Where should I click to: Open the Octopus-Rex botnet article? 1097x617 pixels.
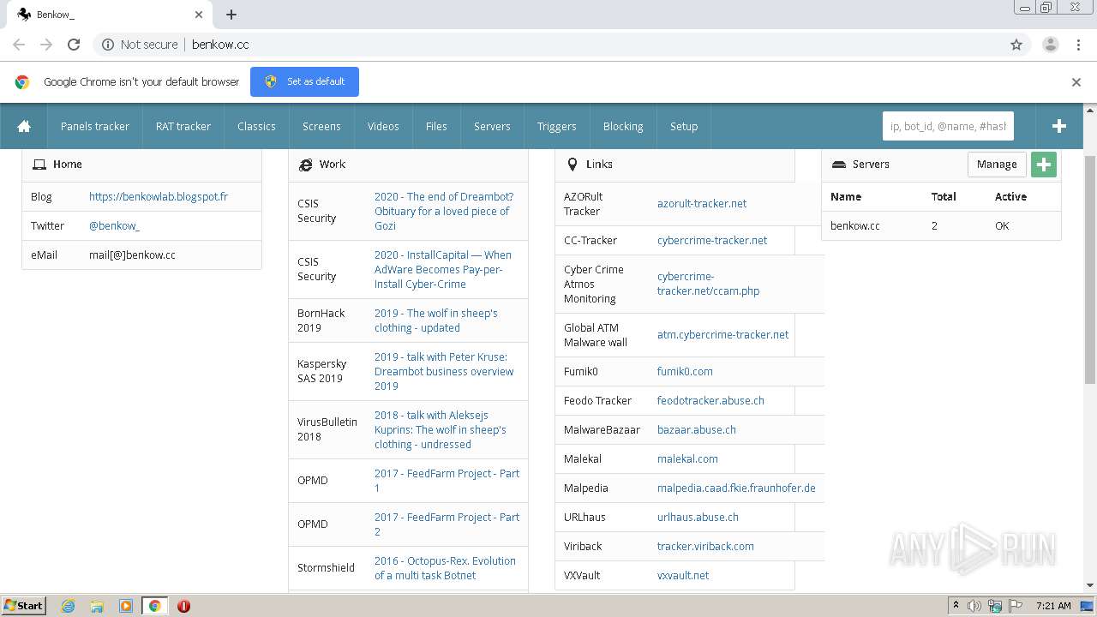coord(445,567)
